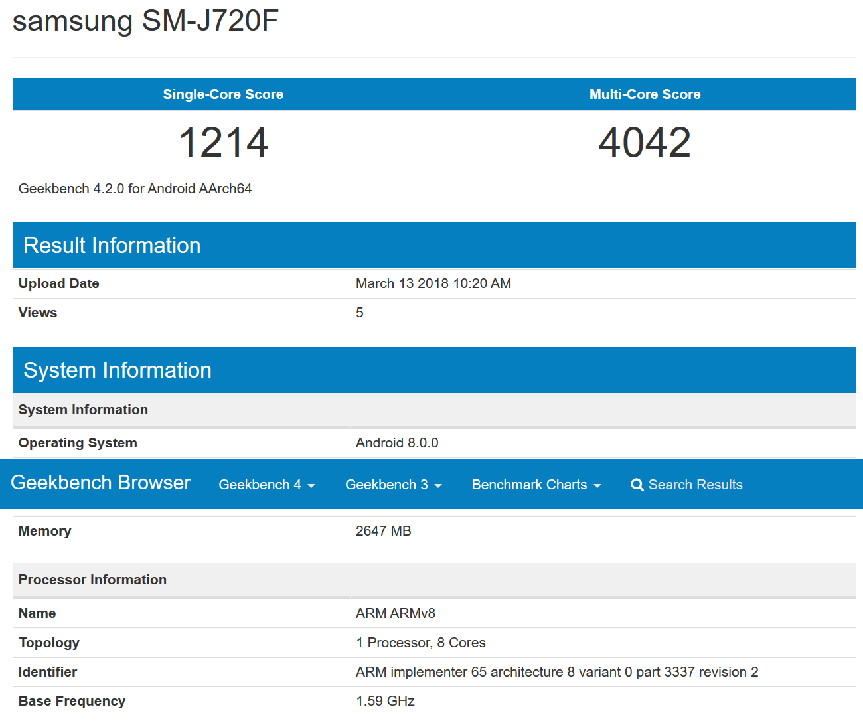Open the Search Results text link
Image resolution: width=863 pixels, height=725 pixels.
pos(695,485)
